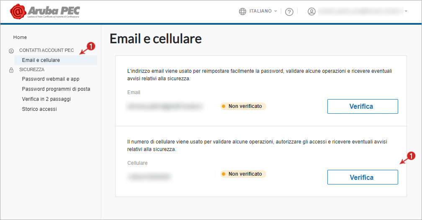Open Password programmi di posta
The width and height of the screenshot is (422, 220).
point(56,89)
